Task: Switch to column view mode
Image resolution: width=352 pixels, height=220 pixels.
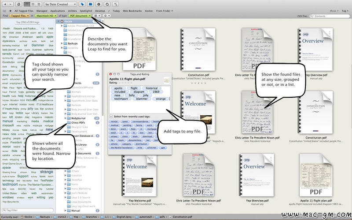Action: click(39, 4)
